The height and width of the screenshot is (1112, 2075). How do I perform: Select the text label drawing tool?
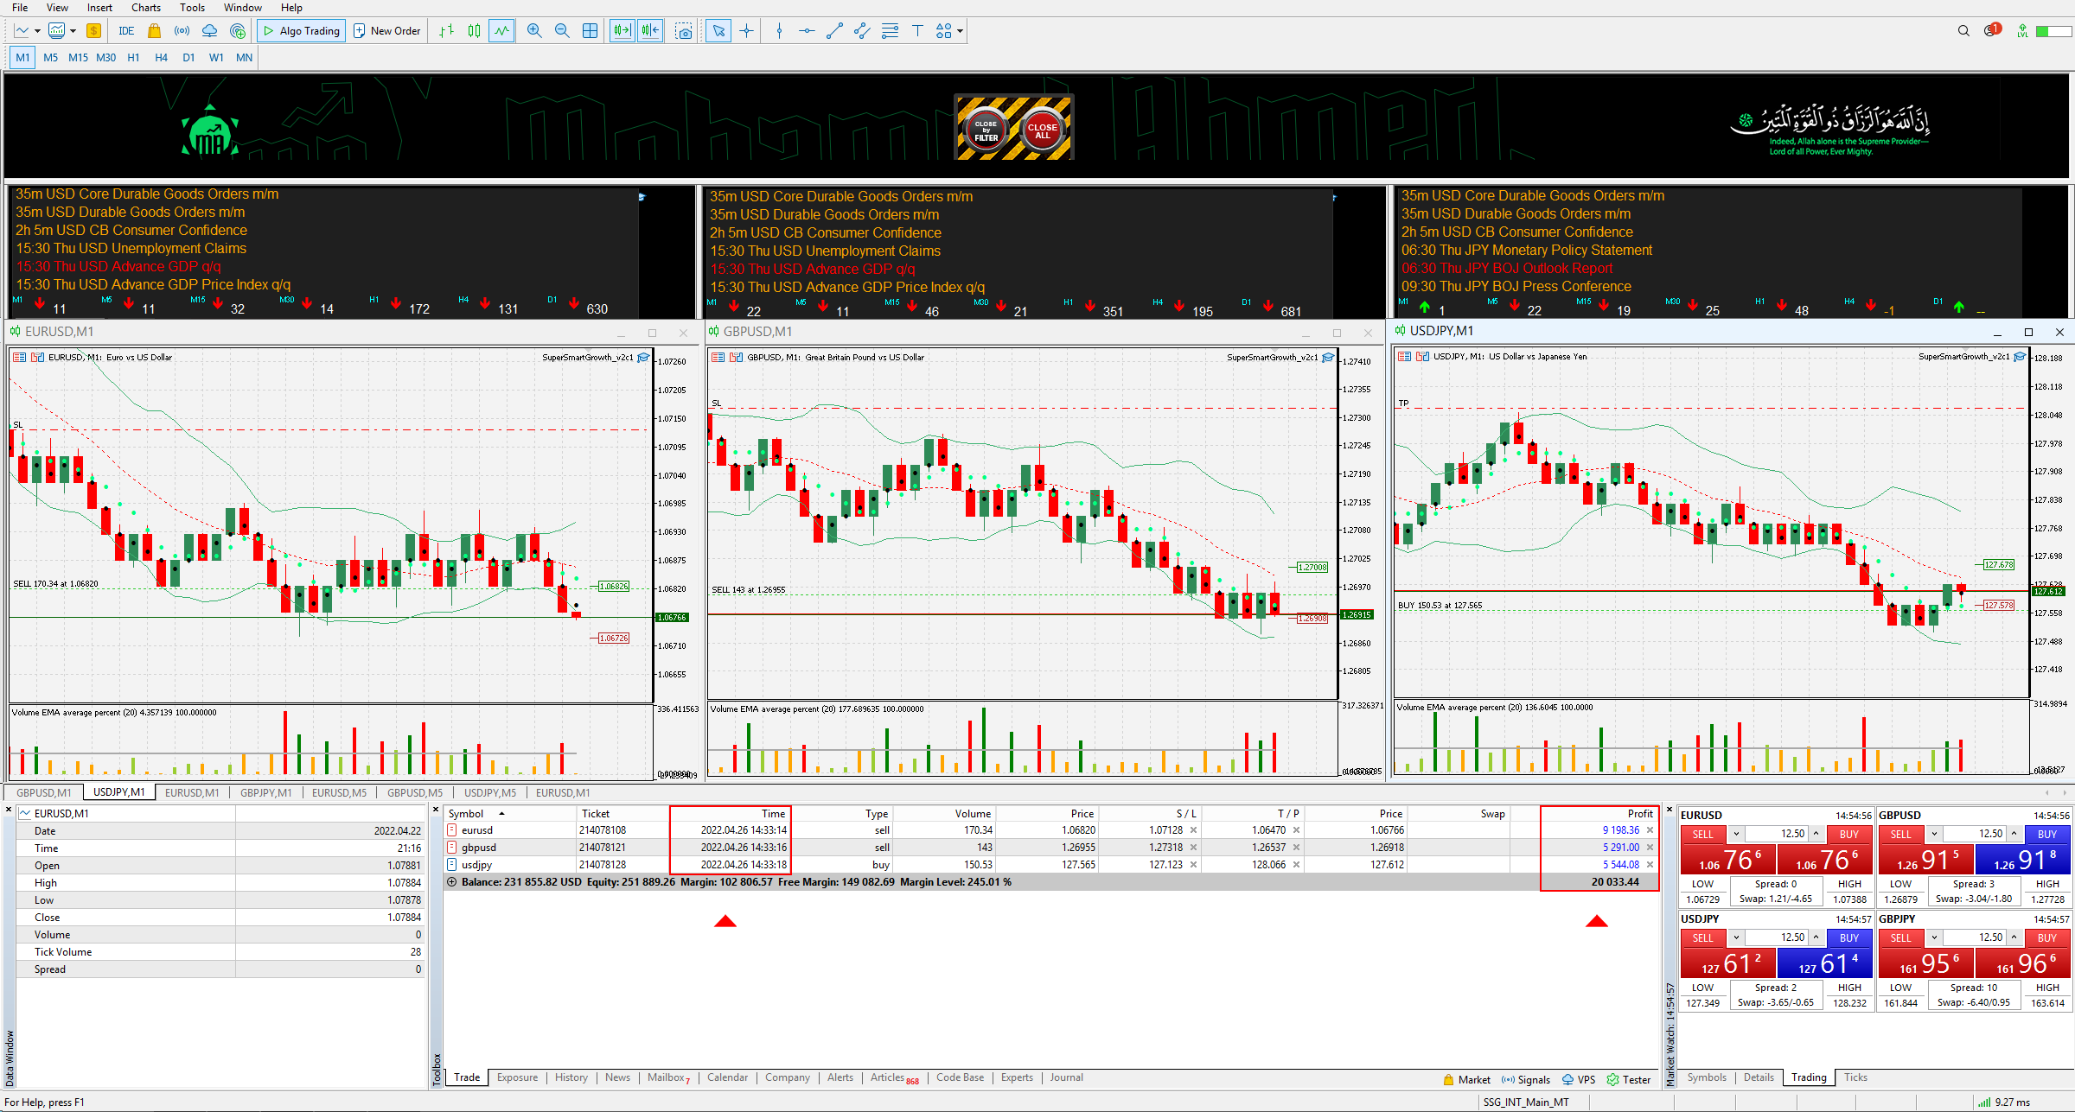click(x=917, y=31)
